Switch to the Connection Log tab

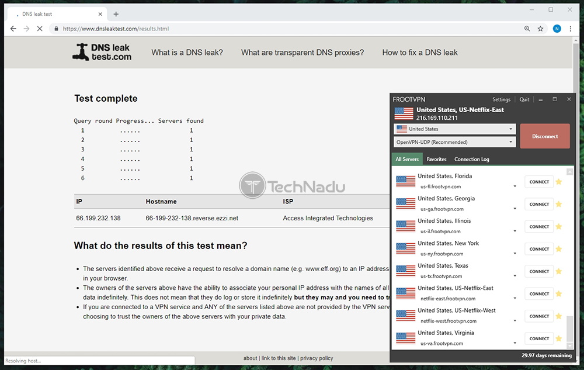472,159
